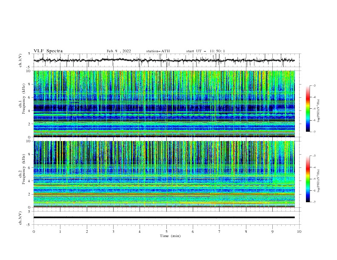Click the time axis tick label '7'
Image resolution: width=337 pixels, height=260 pixels.
(x=220, y=232)
